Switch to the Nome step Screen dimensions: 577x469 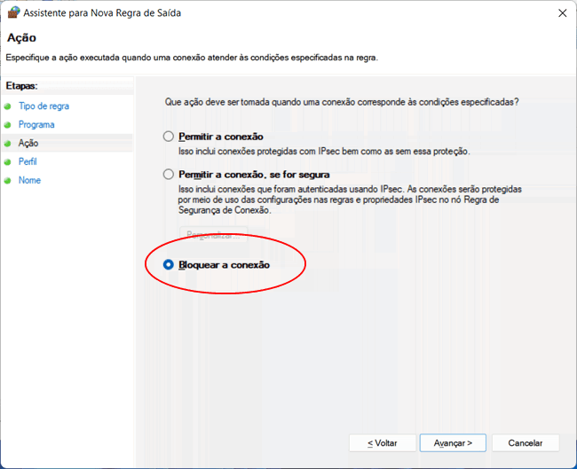[29, 181]
